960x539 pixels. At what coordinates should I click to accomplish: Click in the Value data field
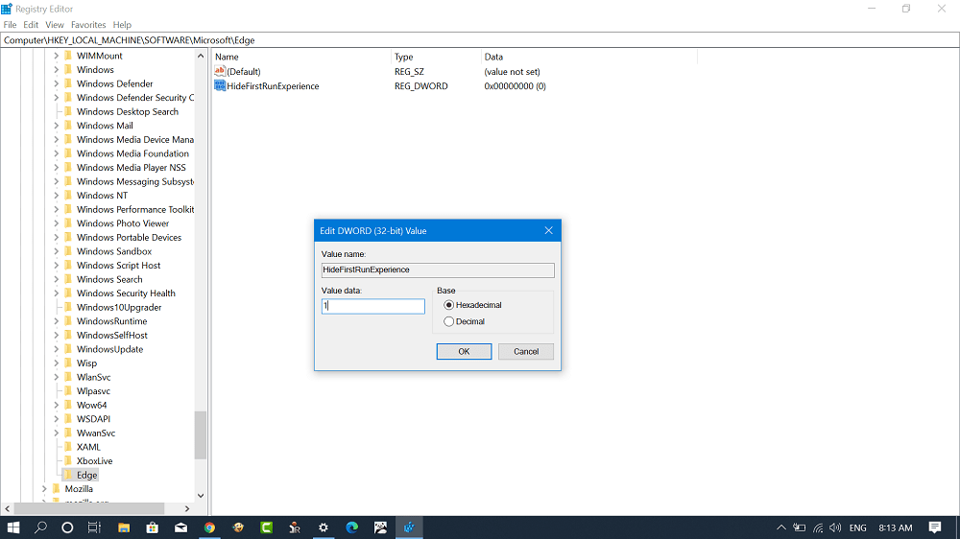[372, 306]
